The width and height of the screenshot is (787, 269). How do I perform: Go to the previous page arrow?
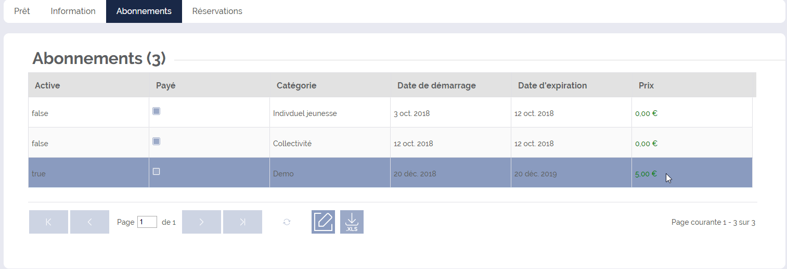[89, 222]
